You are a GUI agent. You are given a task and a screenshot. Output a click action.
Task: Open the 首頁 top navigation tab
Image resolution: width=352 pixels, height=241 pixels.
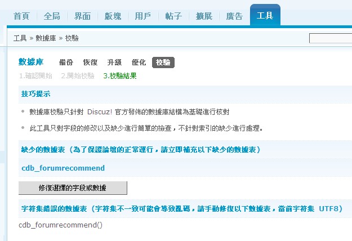[x=21, y=16]
